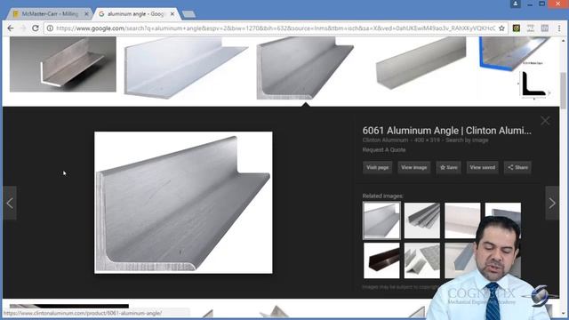
Task: Open related image of stacked angle bars
Action: (422, 220)
